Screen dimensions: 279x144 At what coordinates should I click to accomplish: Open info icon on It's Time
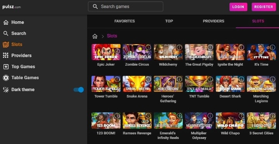tap(272, 47)
